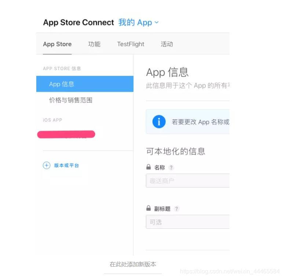The width and height of the screenshot is (283, 278).
Task: Click the 名称 input field
Action: pyautogui.click(x=188, y=180)
